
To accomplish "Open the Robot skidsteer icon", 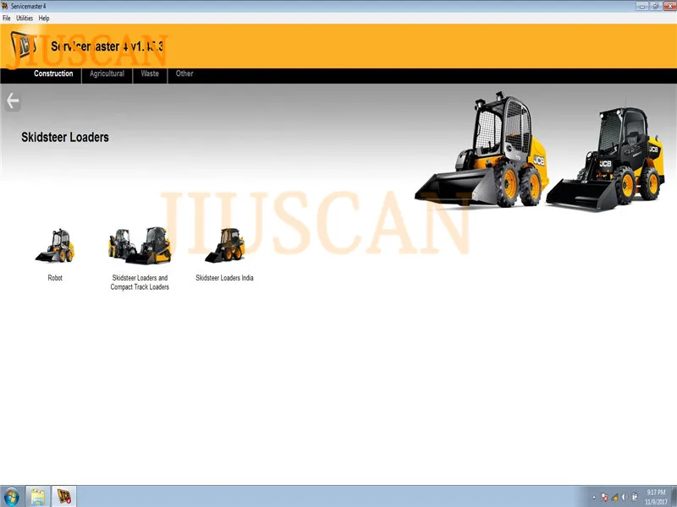I will tap(55, 246).
